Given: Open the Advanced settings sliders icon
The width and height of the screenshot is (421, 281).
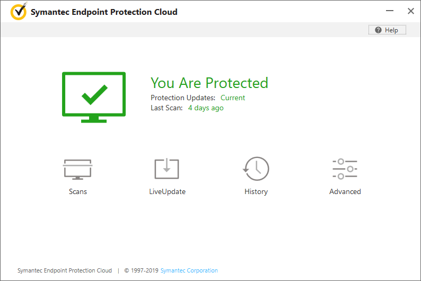Looking at the screenshot, I should pyautogui.click(x=345, y=169).
